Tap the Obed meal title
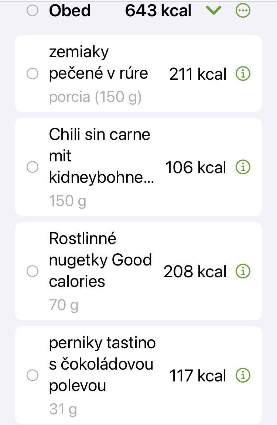Image resolution: width=277 pixels, height=425 pixels. [70, 11]
